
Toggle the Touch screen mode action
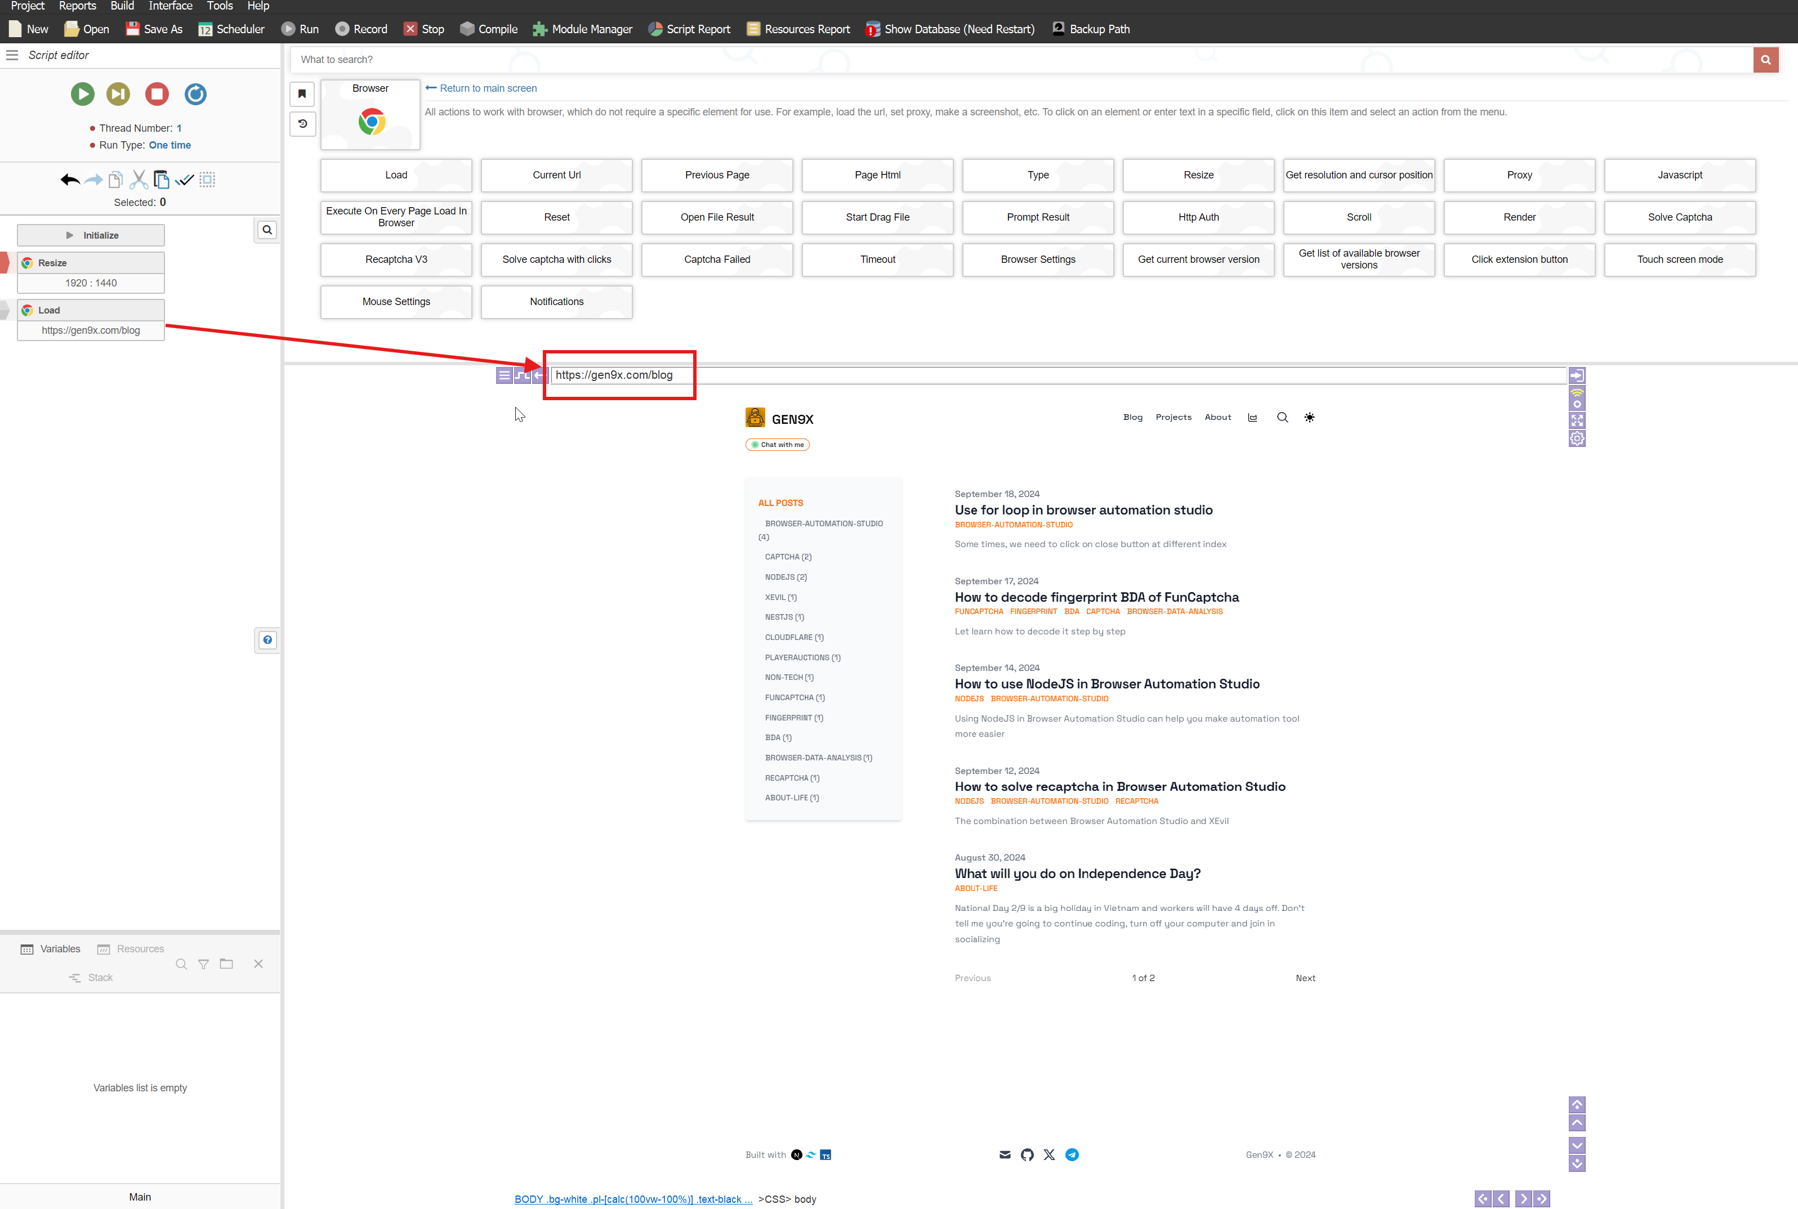pos(1679,259)
